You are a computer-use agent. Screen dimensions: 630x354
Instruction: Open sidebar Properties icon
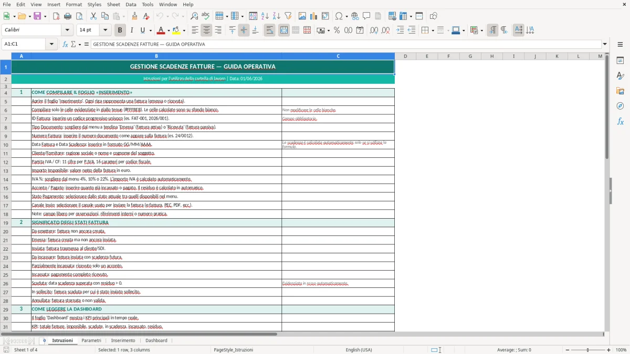620,61
